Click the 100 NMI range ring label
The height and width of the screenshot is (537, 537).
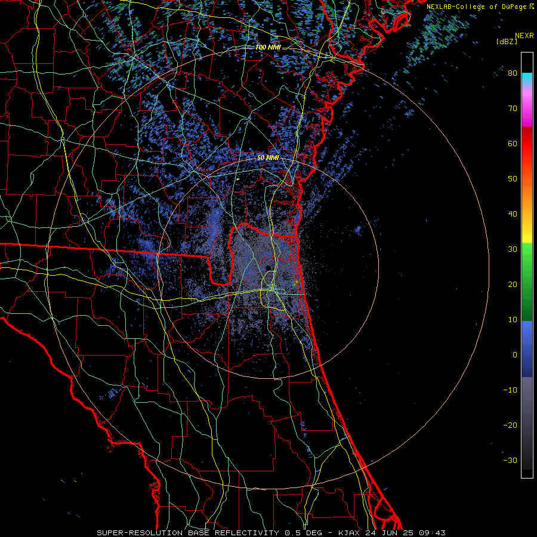click(x=268, y=47)
